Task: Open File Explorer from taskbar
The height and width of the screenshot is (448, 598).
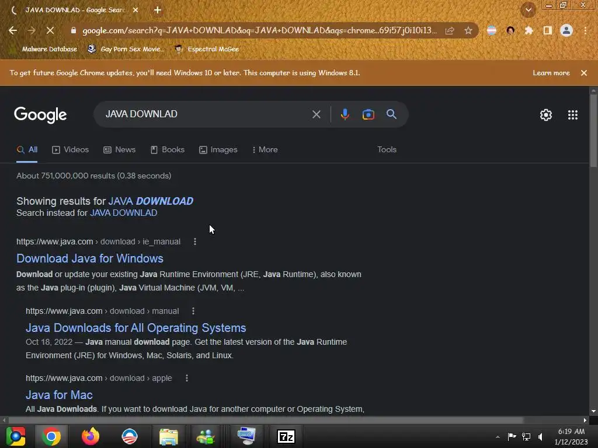Action: [168, 436]
